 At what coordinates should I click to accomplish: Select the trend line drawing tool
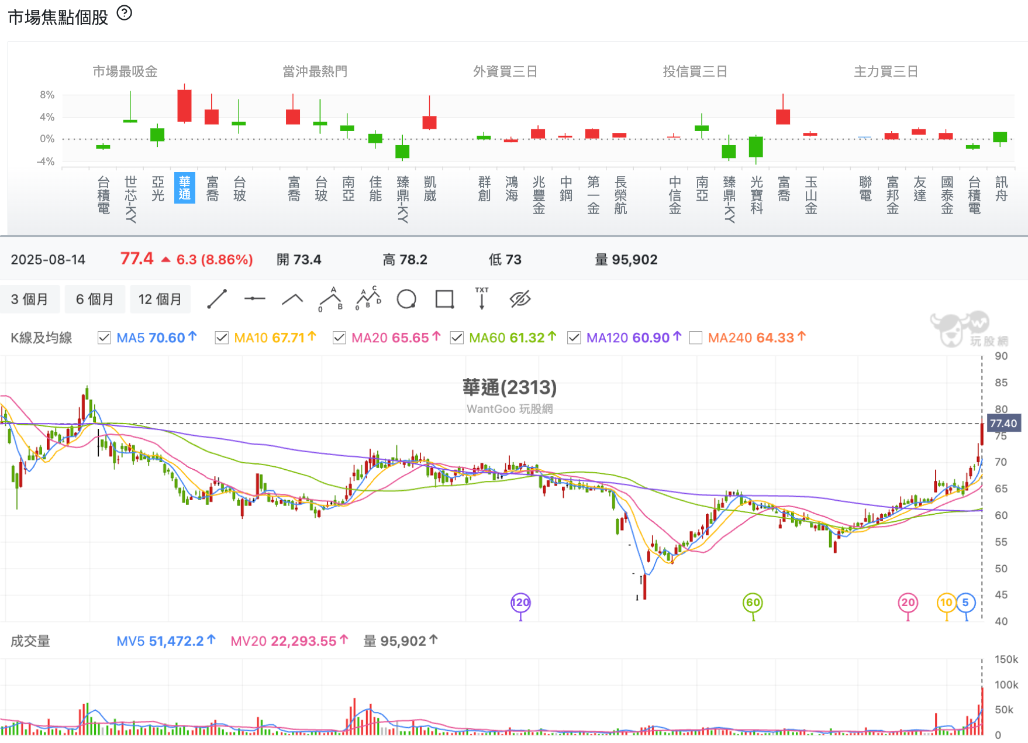pyautogui.click(x=217, y=299)
